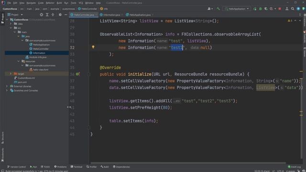Open the Terminal tool window
Image resolution: width=306 pixels, height=172 pixels.
click(x=76, y=167)
